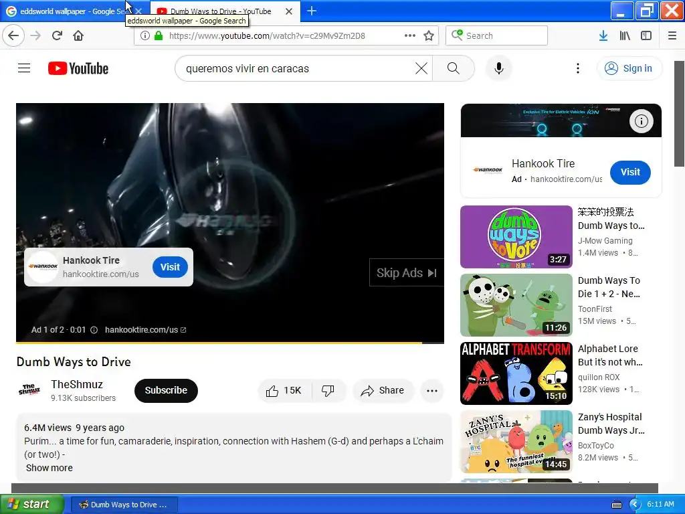This screenshot has width=685, height=514.
Task: Open the Firefox downloads arrow icon
Action: click(x=603, y=35)
